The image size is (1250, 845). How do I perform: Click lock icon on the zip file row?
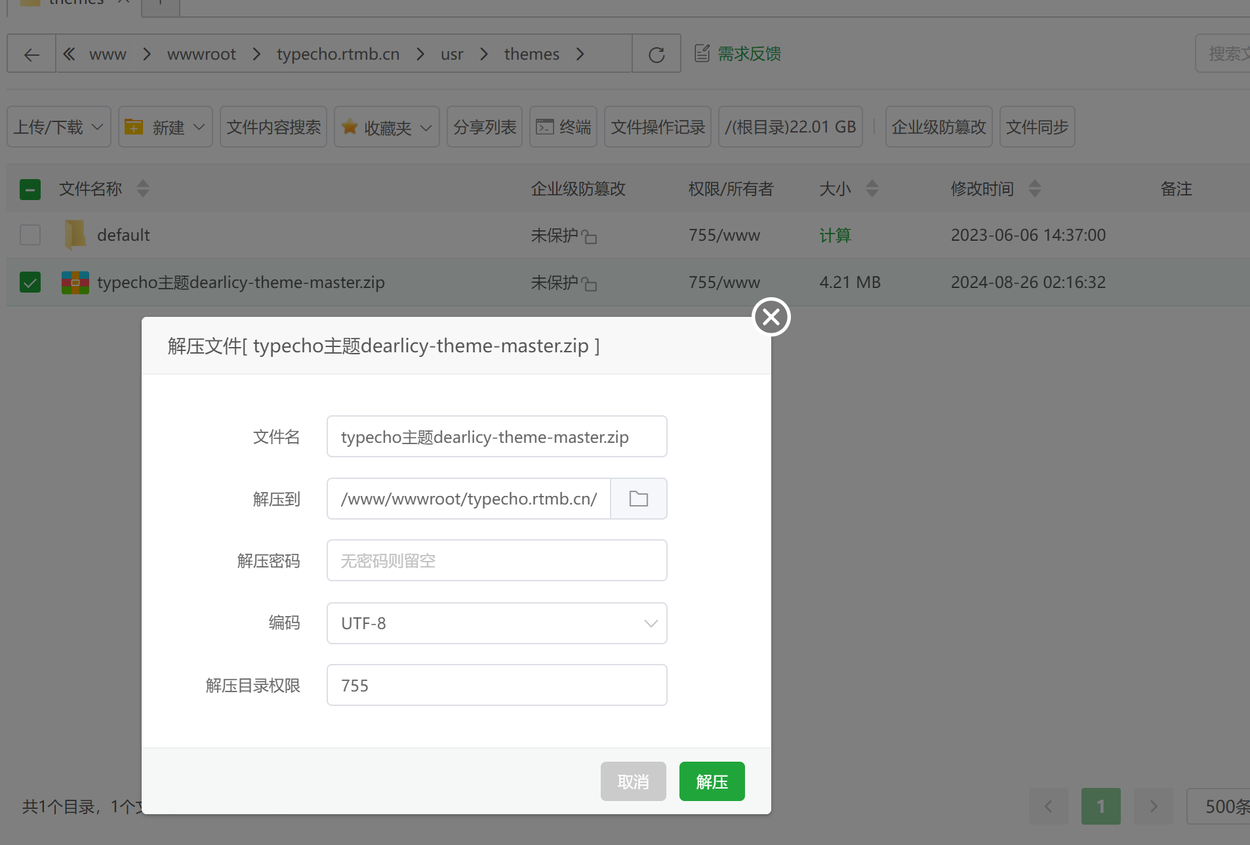click(590, 284)
